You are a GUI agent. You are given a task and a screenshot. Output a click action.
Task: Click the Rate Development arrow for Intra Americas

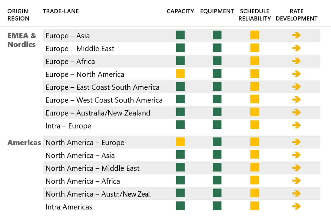pos(296,206)
